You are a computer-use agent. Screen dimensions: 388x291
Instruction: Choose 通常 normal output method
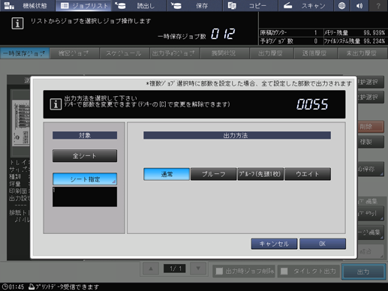(x=167, y=174)
